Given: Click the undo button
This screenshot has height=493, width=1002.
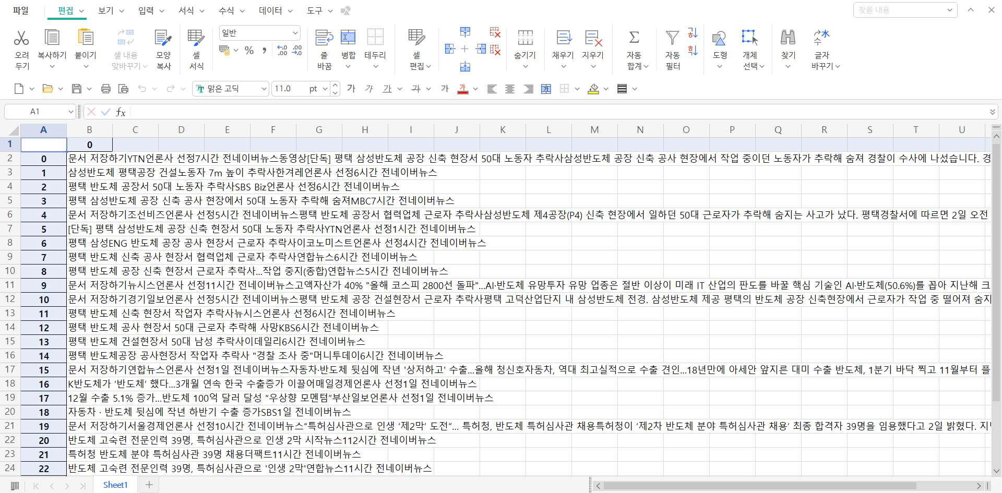Looking at the screenshot, I should [142, 89].
